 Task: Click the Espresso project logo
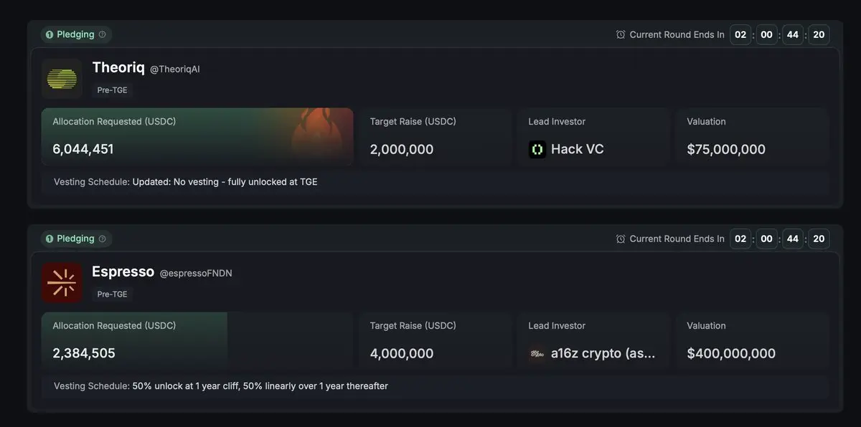coord(62,282)
